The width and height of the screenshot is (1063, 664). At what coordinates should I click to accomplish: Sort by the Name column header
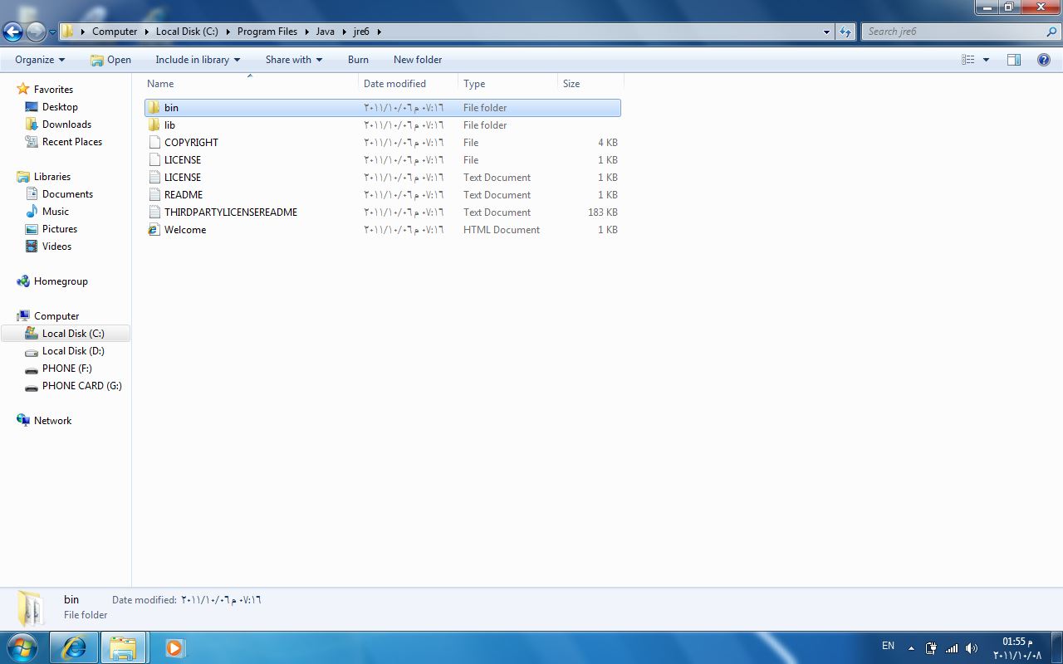(250, 84)
